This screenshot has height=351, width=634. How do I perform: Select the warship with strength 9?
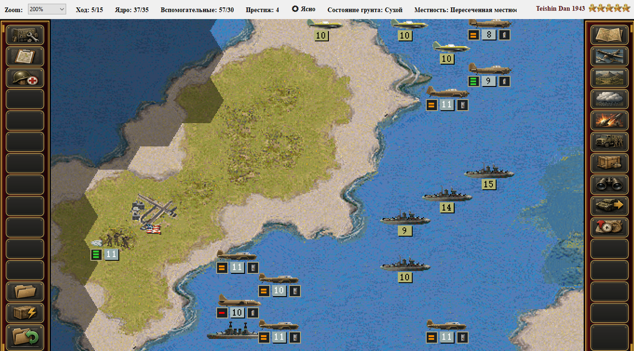click(405, 218)
